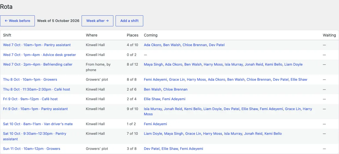Go to the week before

pos(17,21)
